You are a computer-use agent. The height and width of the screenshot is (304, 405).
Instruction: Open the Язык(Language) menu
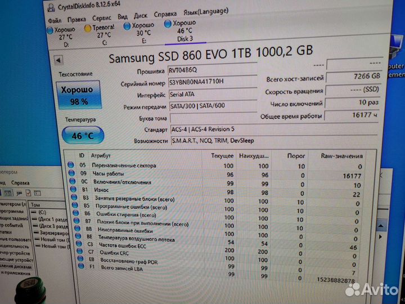tap(206, 12)
